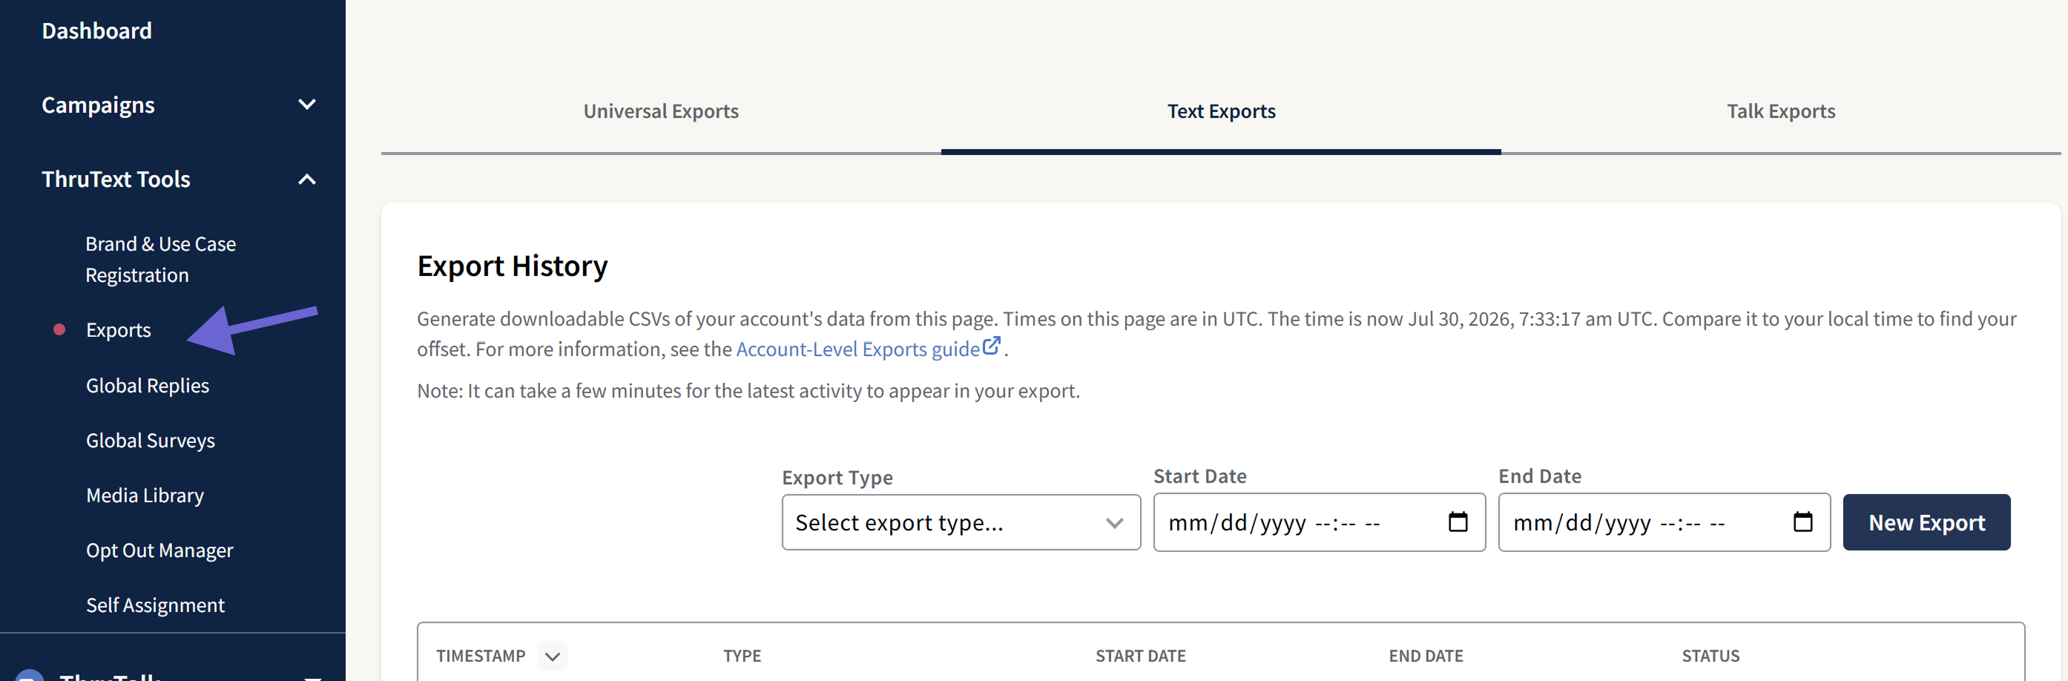Open Campaigns in the sidebar
Viewport: 2068px width, 681px height.
(x=98, y=105)
